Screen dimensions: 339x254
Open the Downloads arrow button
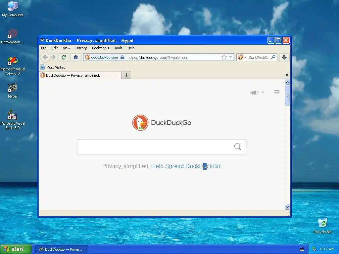284,57
